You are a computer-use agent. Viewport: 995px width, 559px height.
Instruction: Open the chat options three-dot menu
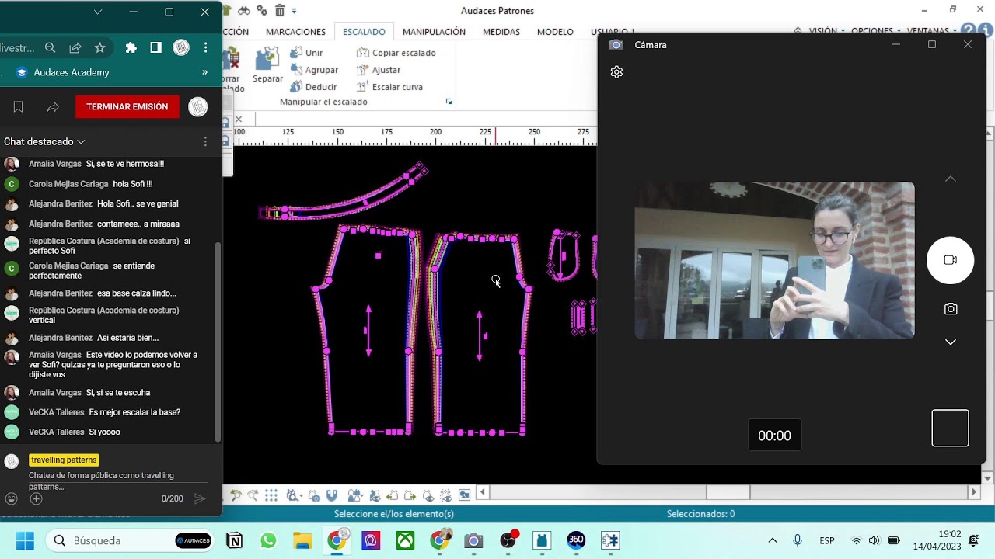(205, 141)
